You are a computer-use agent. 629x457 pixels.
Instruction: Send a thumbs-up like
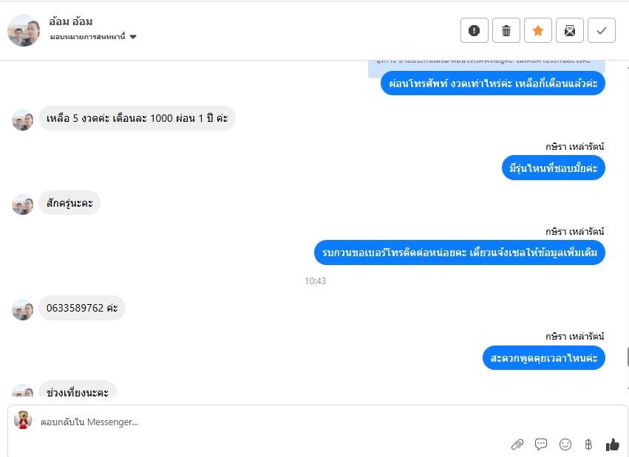(x=612, y=444)
